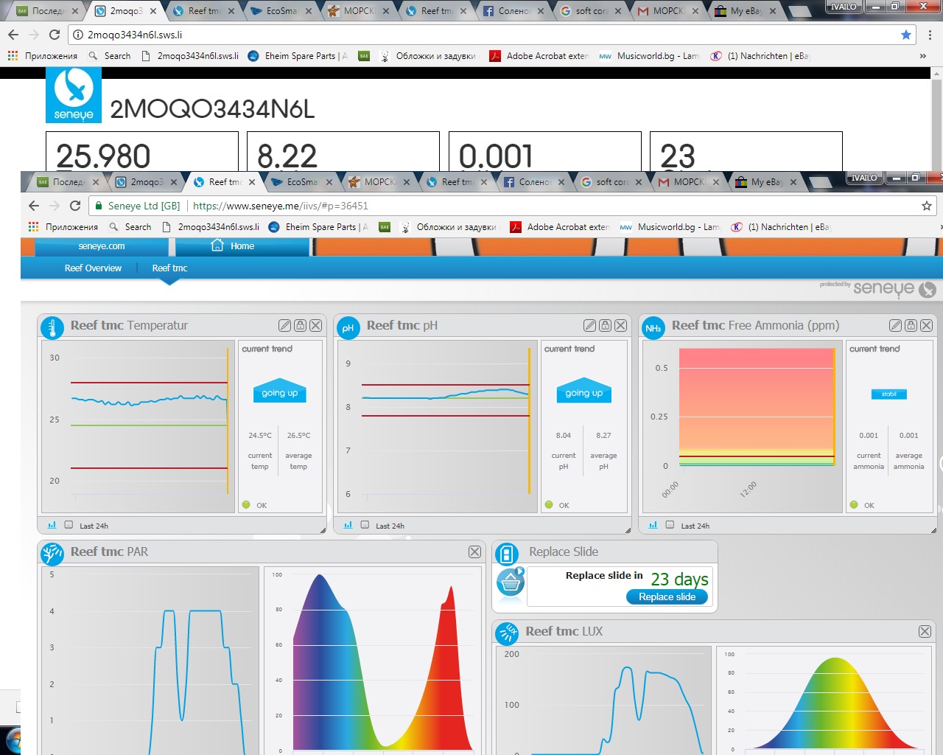This screenshot has width=943, height=755.
Task: Click front window address bar showing seneye.me URL
Action: click(x=512, y=206)
